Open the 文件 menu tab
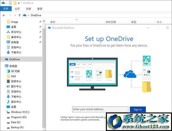Screen dimensions: 172x131 [x=5, y=9]
